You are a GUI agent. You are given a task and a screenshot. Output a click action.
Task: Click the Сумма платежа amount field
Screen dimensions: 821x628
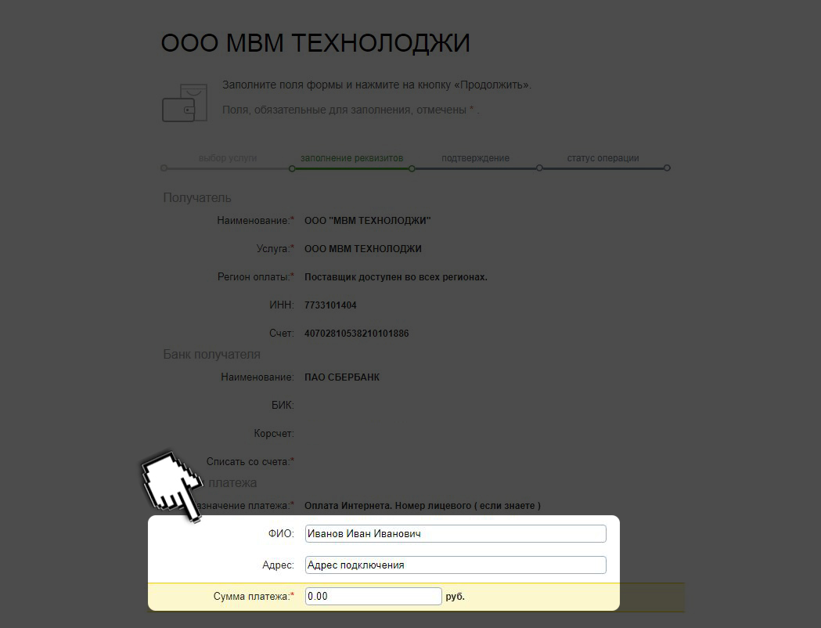pyautogui.click(x=373, y=596)
